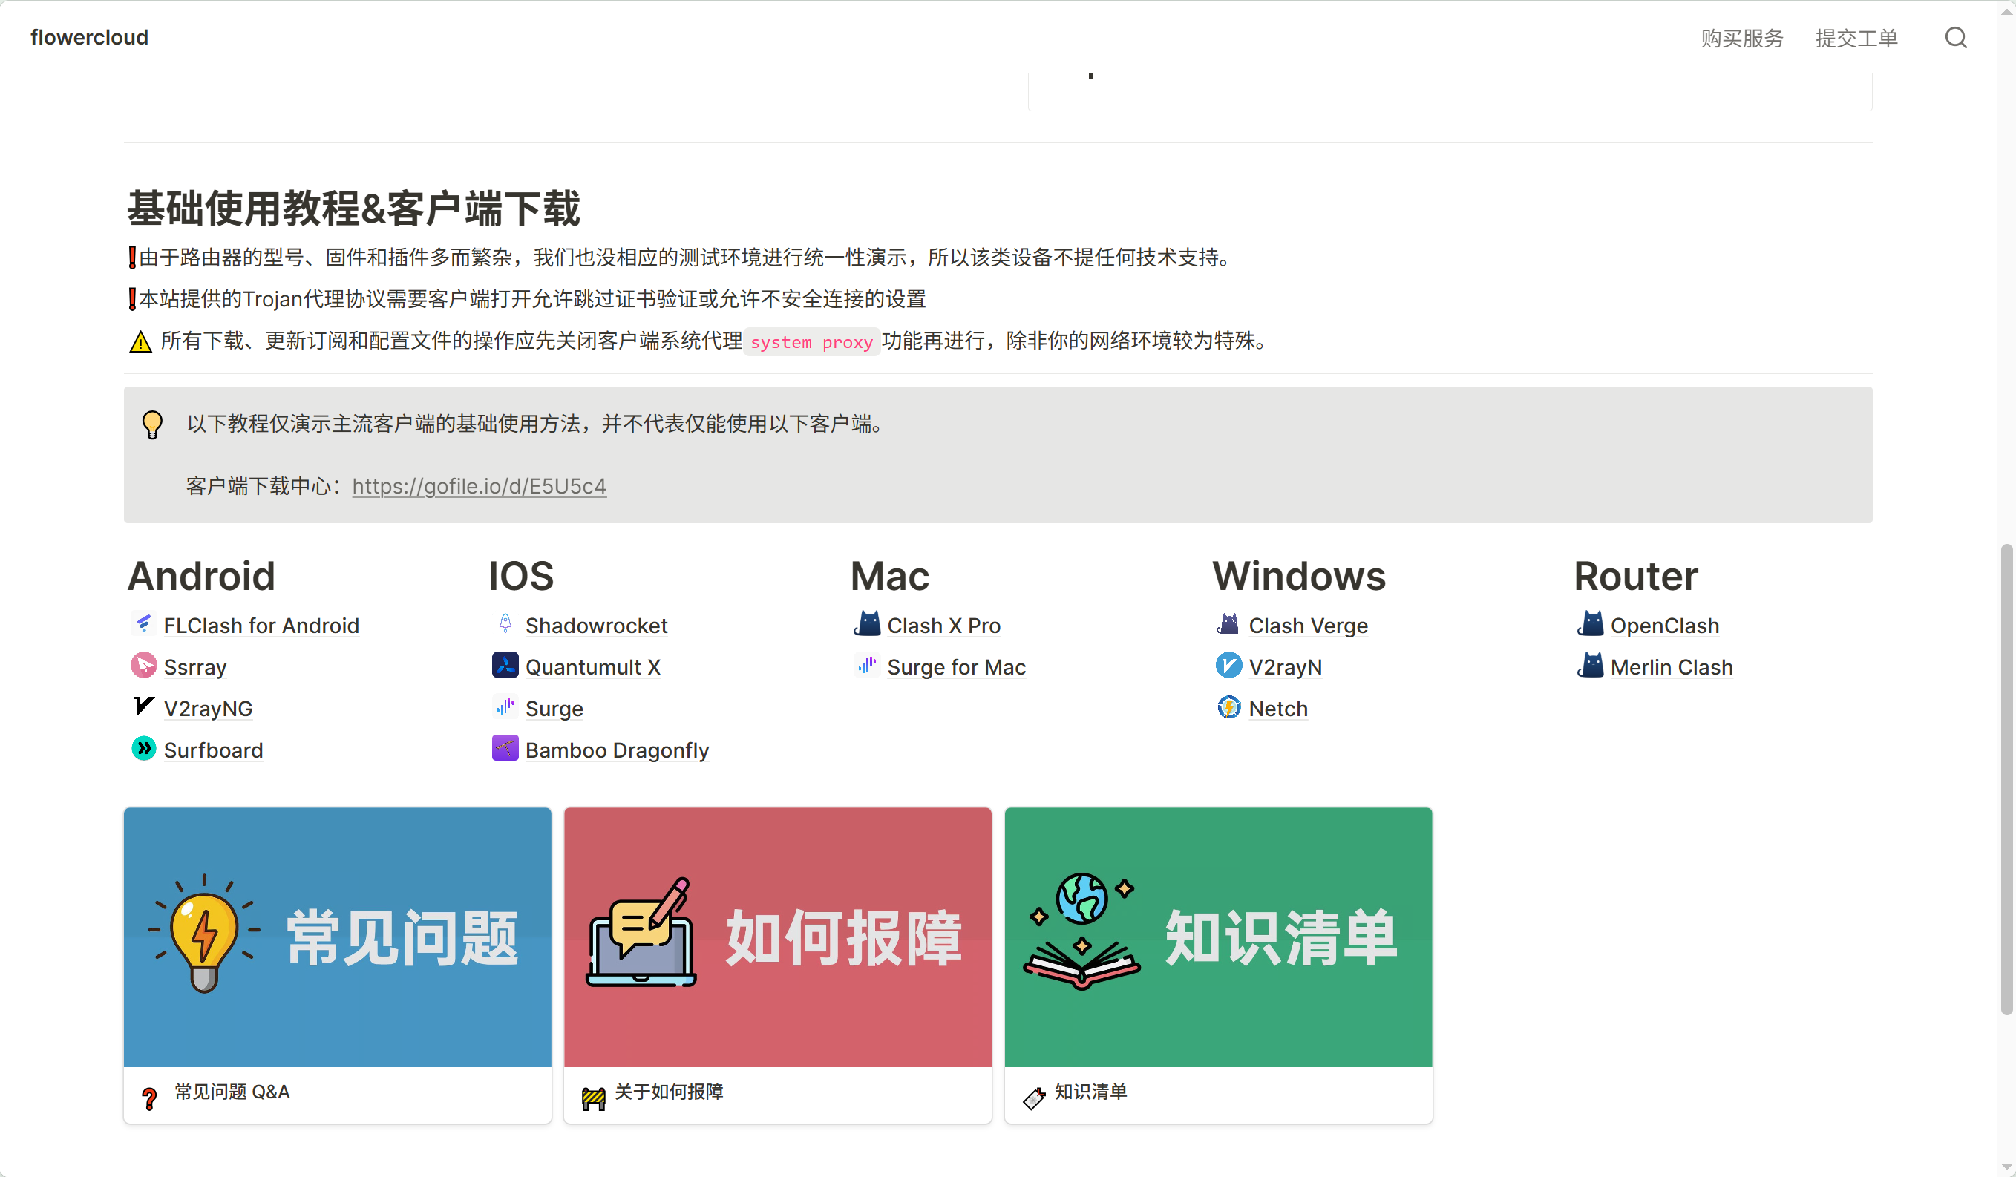Screen dimensions: 2016x1177
Task: Open the 购买服务 menu item
Action: click(x=1741, y=39)
